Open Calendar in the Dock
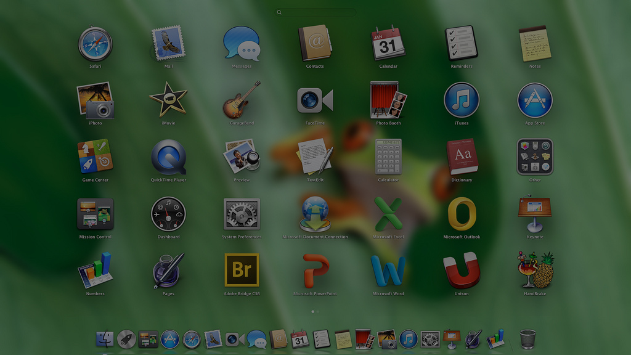The image size is (631, 355). 300,340
